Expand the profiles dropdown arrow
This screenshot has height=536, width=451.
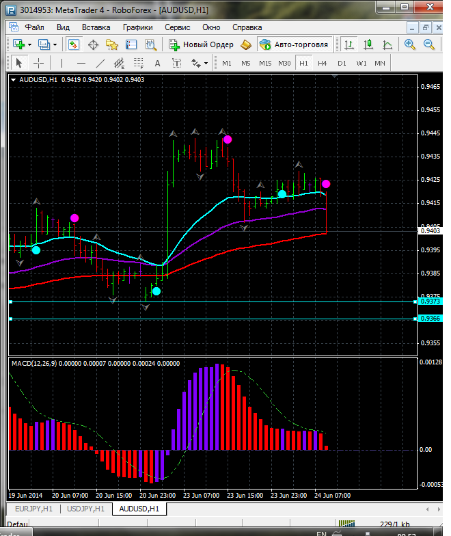tap(55, 44)
